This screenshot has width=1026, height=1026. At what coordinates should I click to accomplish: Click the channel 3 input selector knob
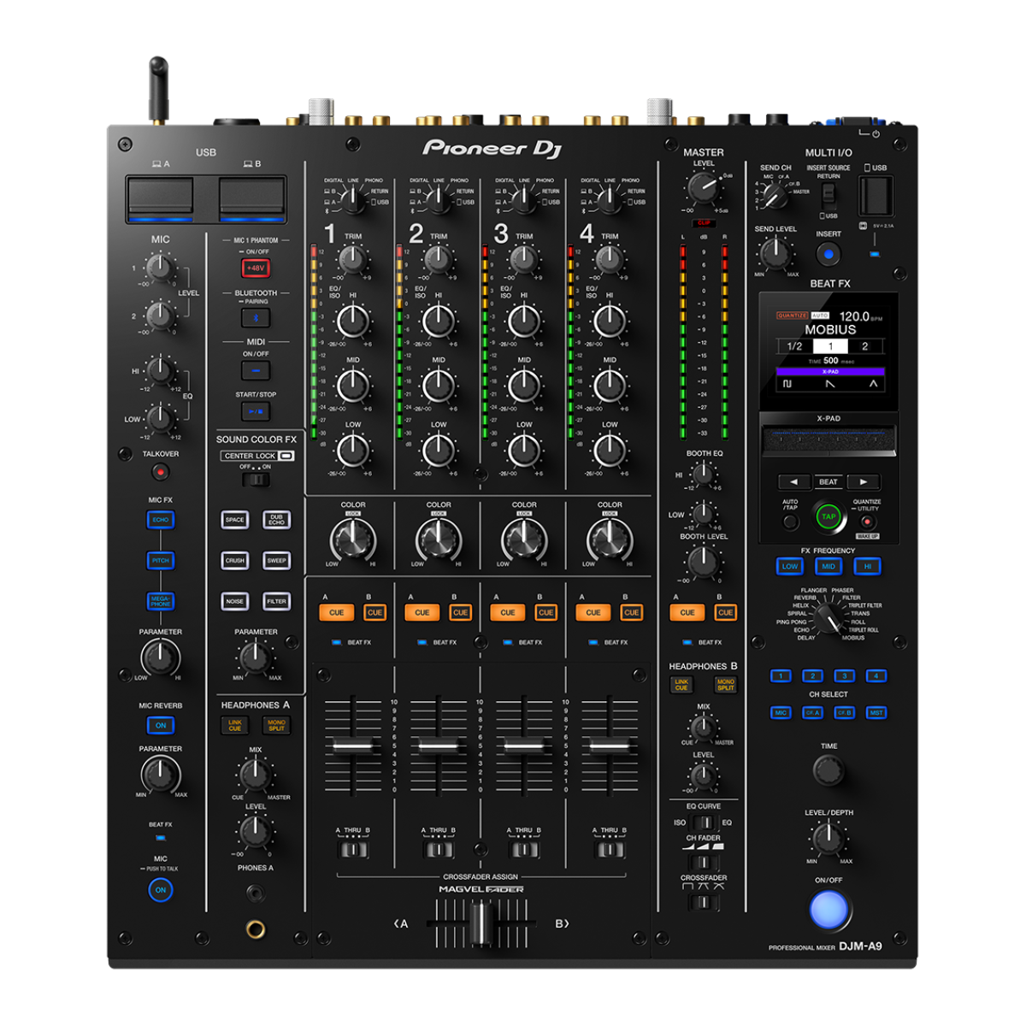[523, 200]
